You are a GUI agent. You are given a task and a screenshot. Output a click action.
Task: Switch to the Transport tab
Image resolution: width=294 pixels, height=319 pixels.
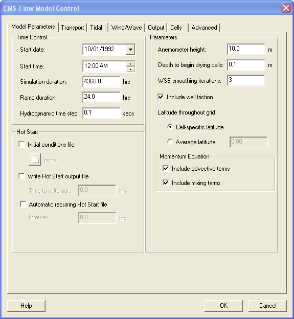(x=73, y=28)
